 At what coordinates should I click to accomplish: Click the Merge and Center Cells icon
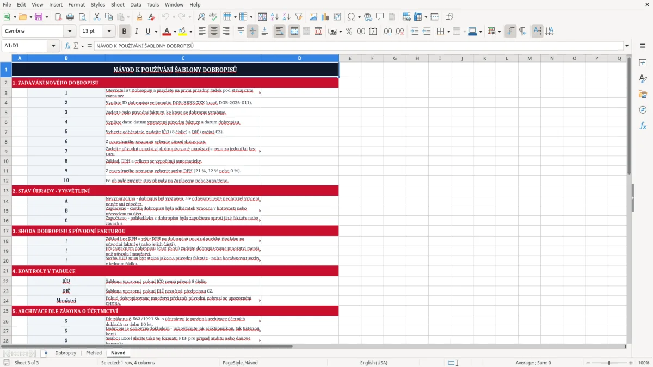[x=294, y=32]
